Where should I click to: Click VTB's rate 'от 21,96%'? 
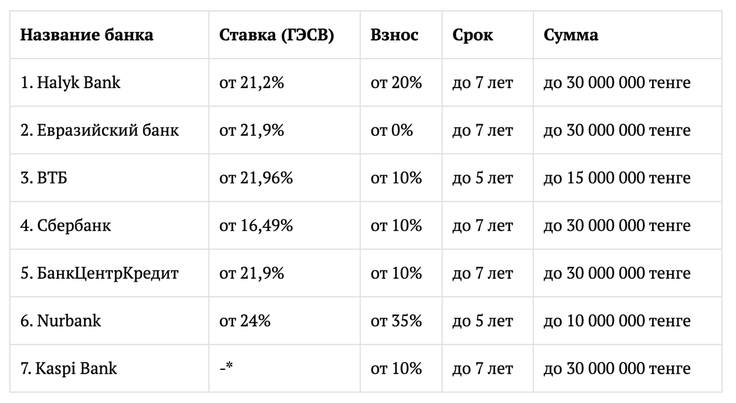coord(256,178)
